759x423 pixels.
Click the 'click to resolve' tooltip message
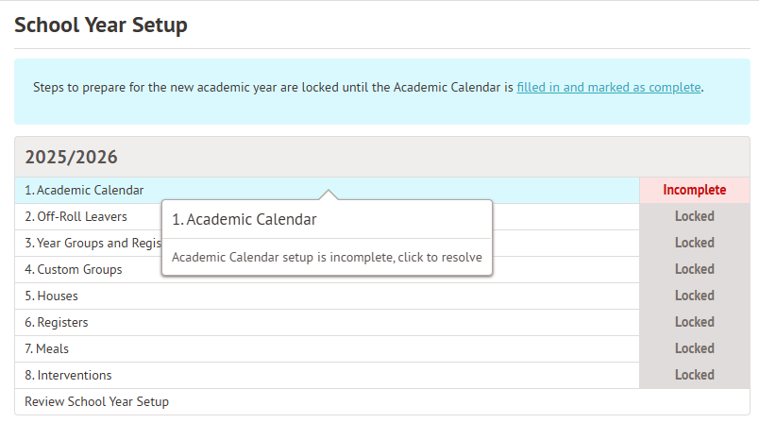tap(327, 257)
